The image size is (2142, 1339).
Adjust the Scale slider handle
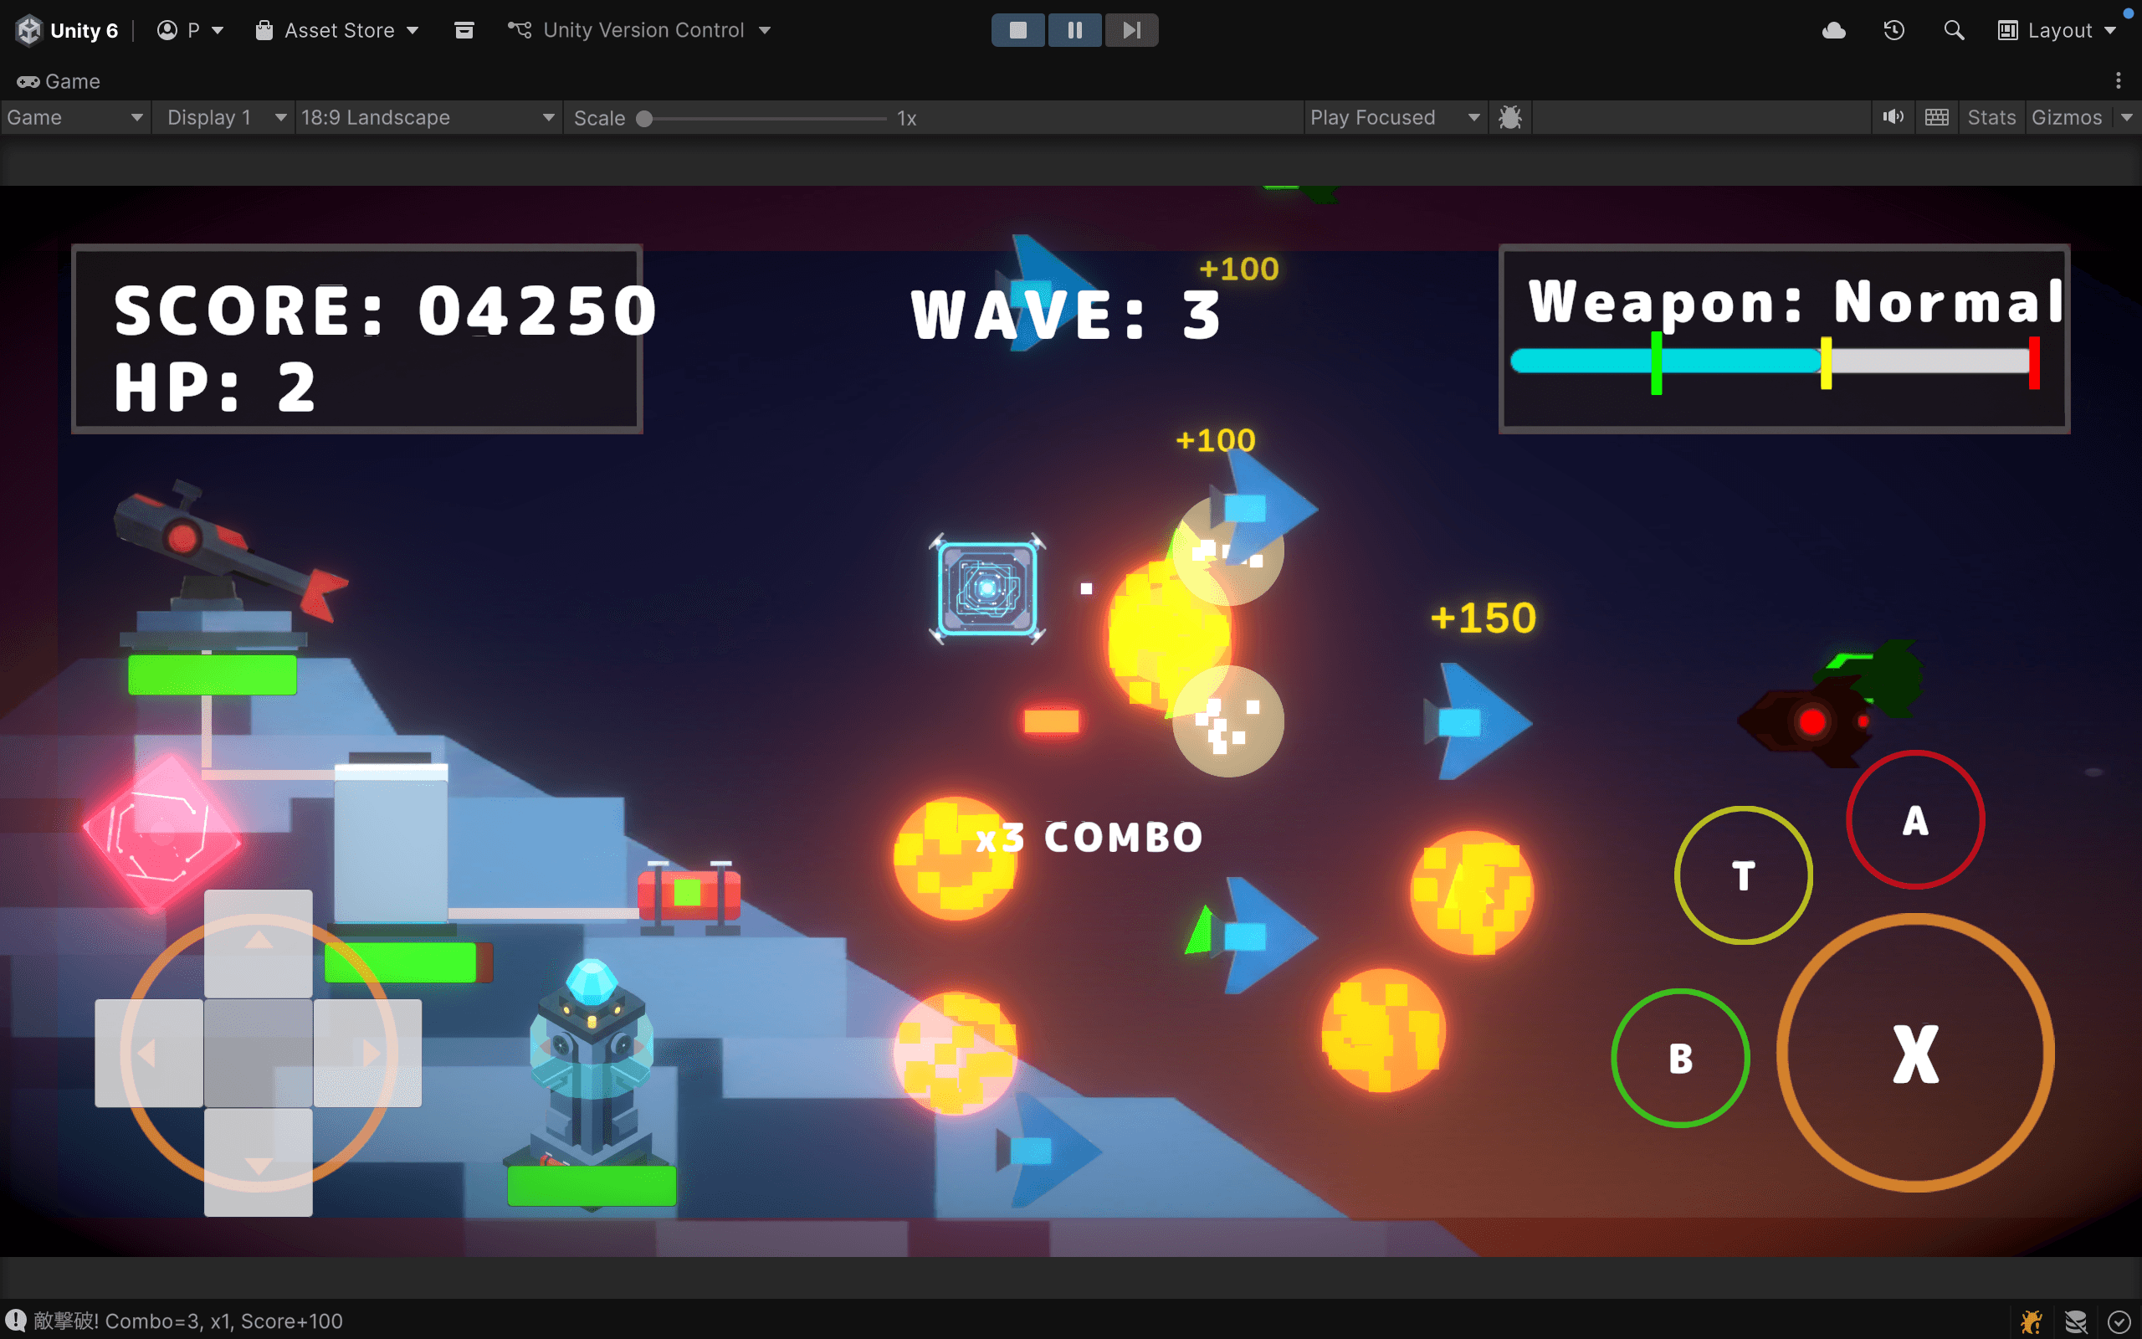pos(644,119)
